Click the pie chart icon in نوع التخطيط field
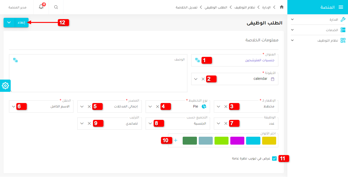This screenshot has width=348, height=177. point(203,107)
